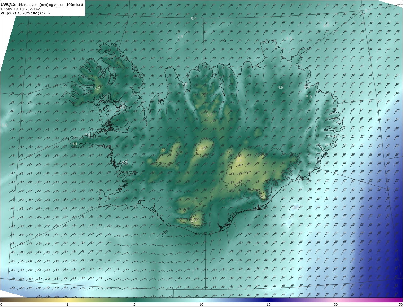Click the 3.7 value over the Westfjords
403x307 pixels.
point(97,89)
